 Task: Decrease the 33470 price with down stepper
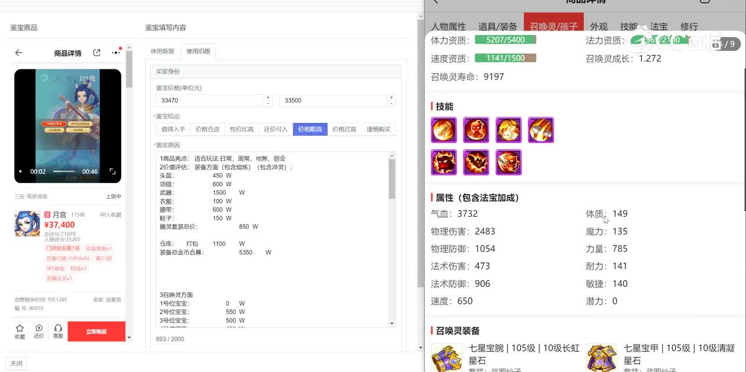pos(268,103)
